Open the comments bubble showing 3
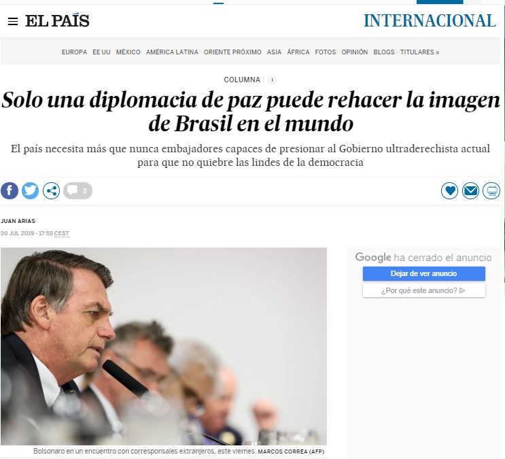 (x=77, y=191)
